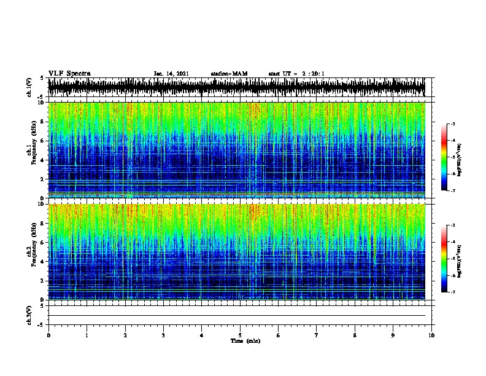Click tick label "1" on the Time axis
Viewport: 486px width, 376px height.
point(87,335)
